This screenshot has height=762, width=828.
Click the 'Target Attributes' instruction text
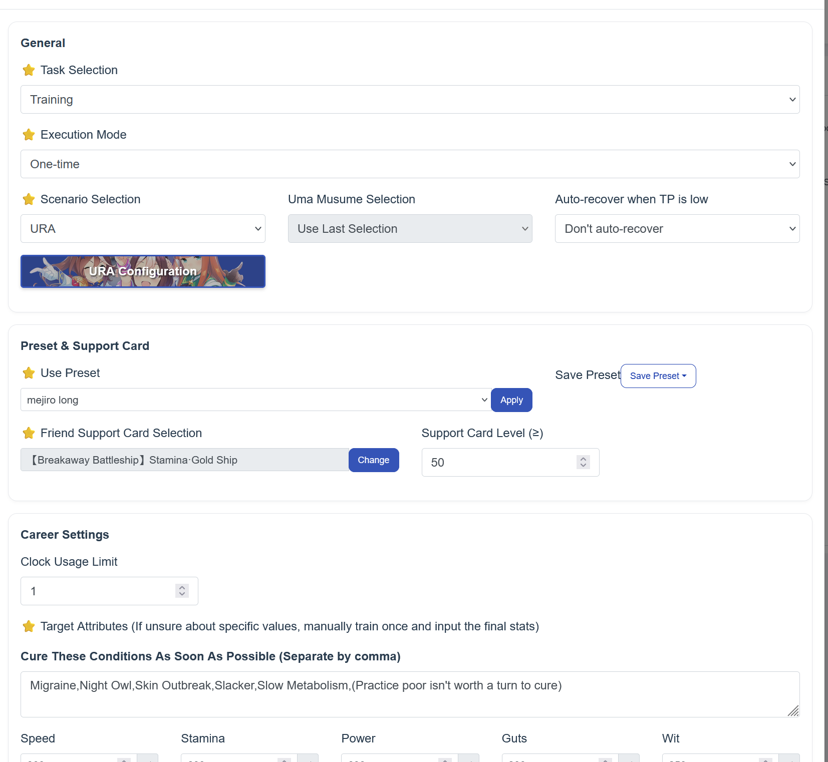pos(290,626)
